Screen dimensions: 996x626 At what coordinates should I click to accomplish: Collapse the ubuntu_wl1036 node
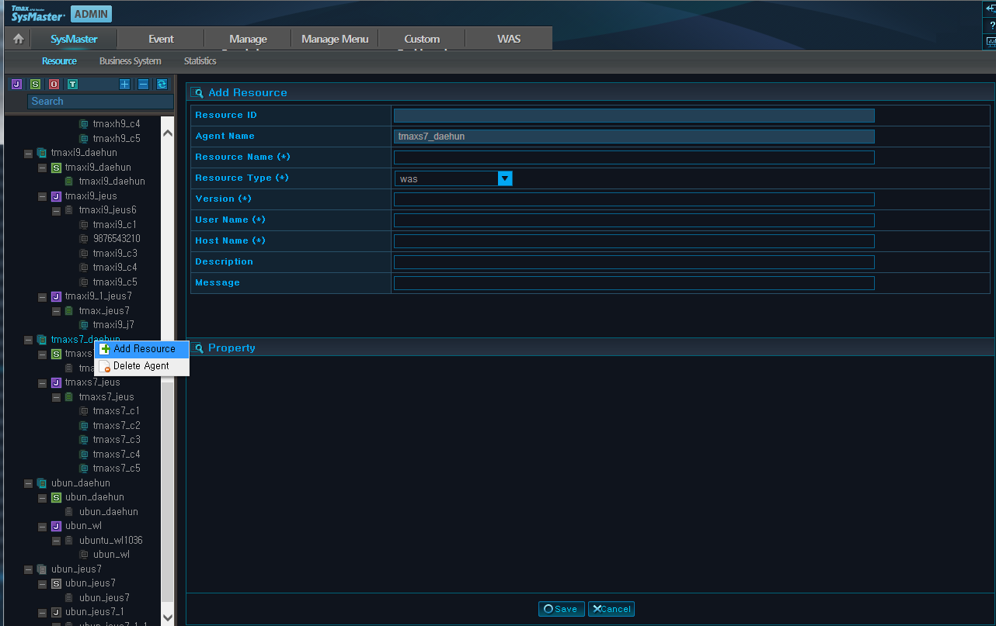[x=56, y=541]
